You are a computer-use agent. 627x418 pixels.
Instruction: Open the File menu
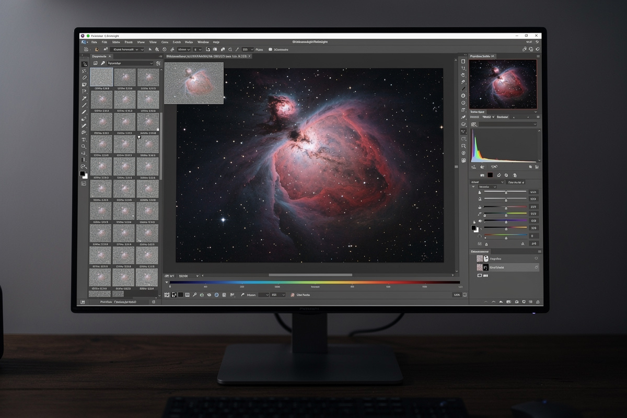coord(94,42)
